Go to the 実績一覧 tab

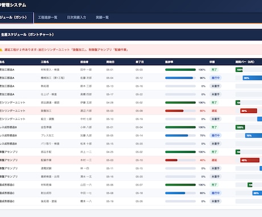coord(102,18)
